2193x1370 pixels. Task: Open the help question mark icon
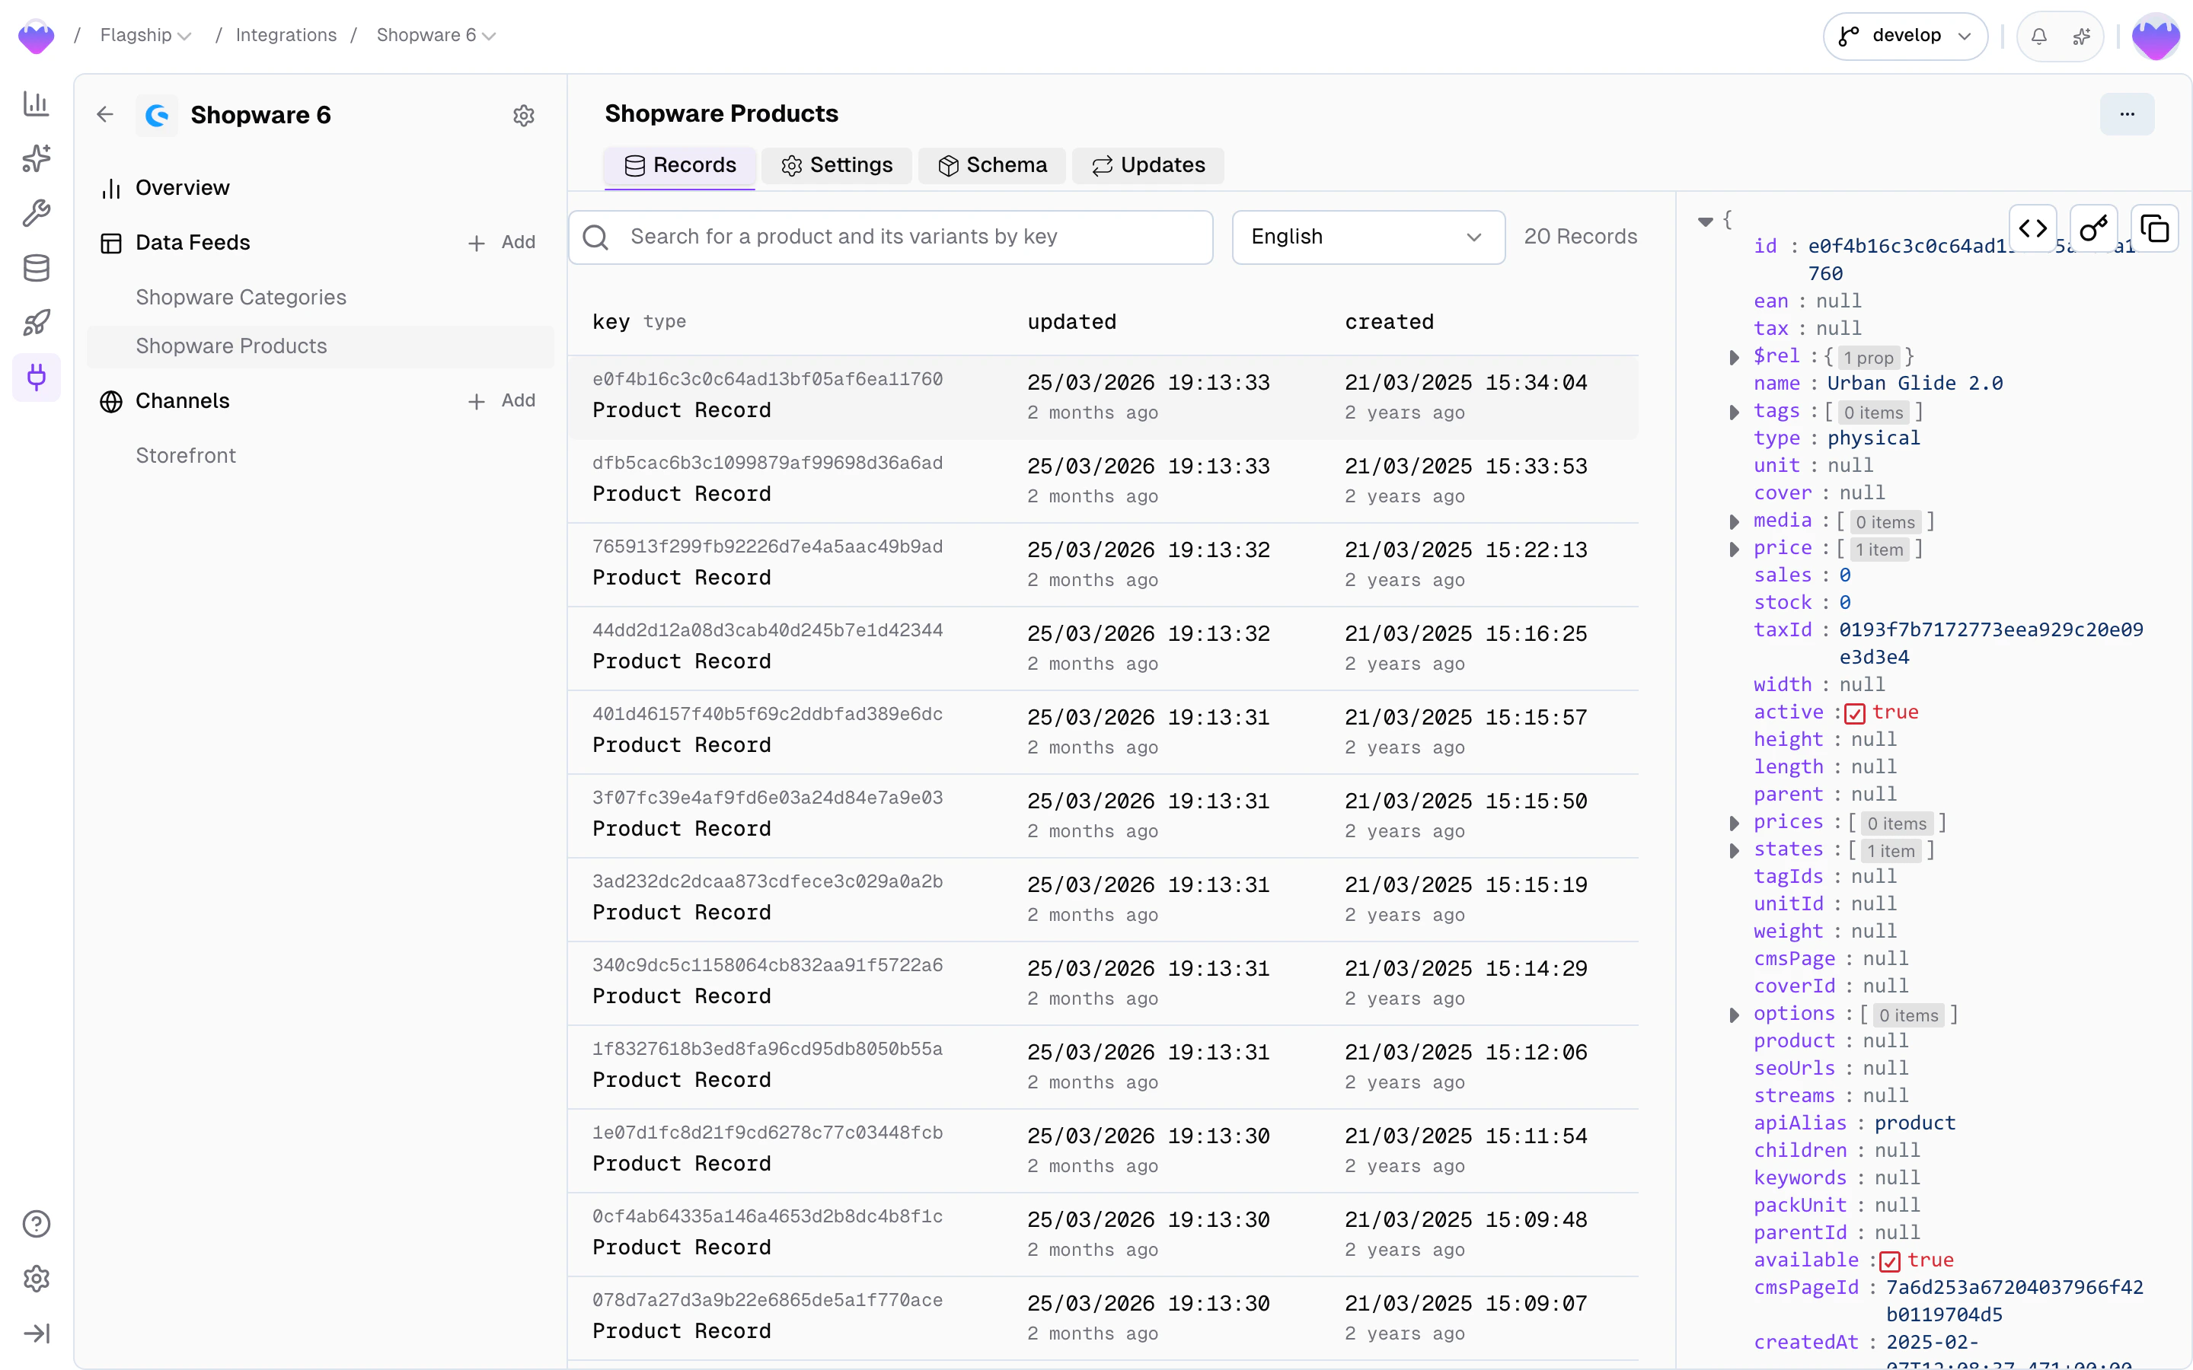pyautogui.click(x=37, y=1224)
